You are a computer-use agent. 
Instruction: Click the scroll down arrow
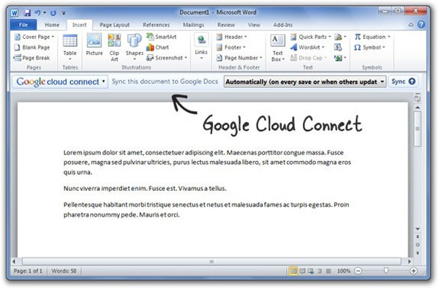418,229
